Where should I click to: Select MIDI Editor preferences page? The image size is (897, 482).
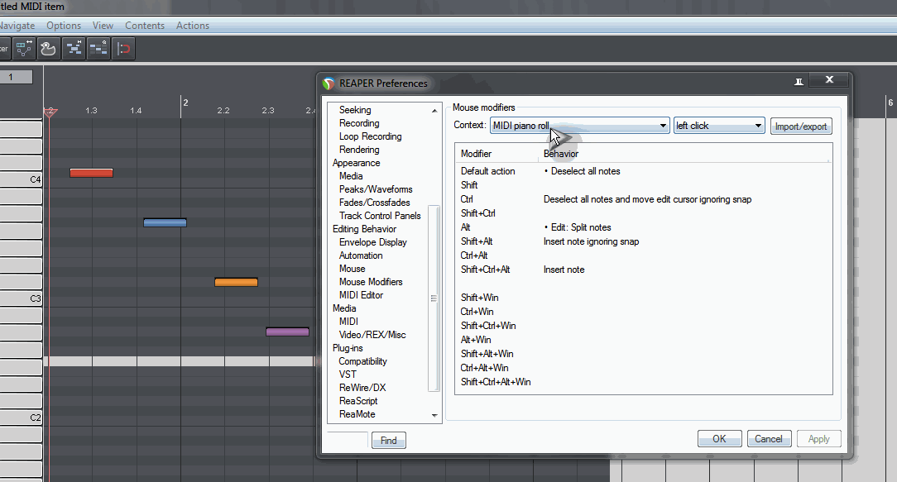click(361, 294)
